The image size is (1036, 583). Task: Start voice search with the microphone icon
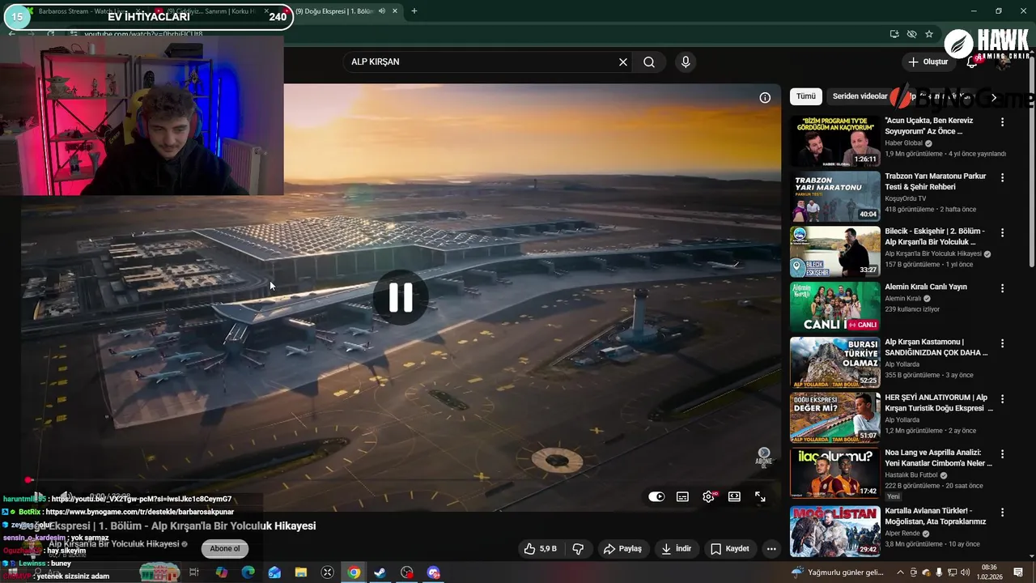tap(686, 62)
